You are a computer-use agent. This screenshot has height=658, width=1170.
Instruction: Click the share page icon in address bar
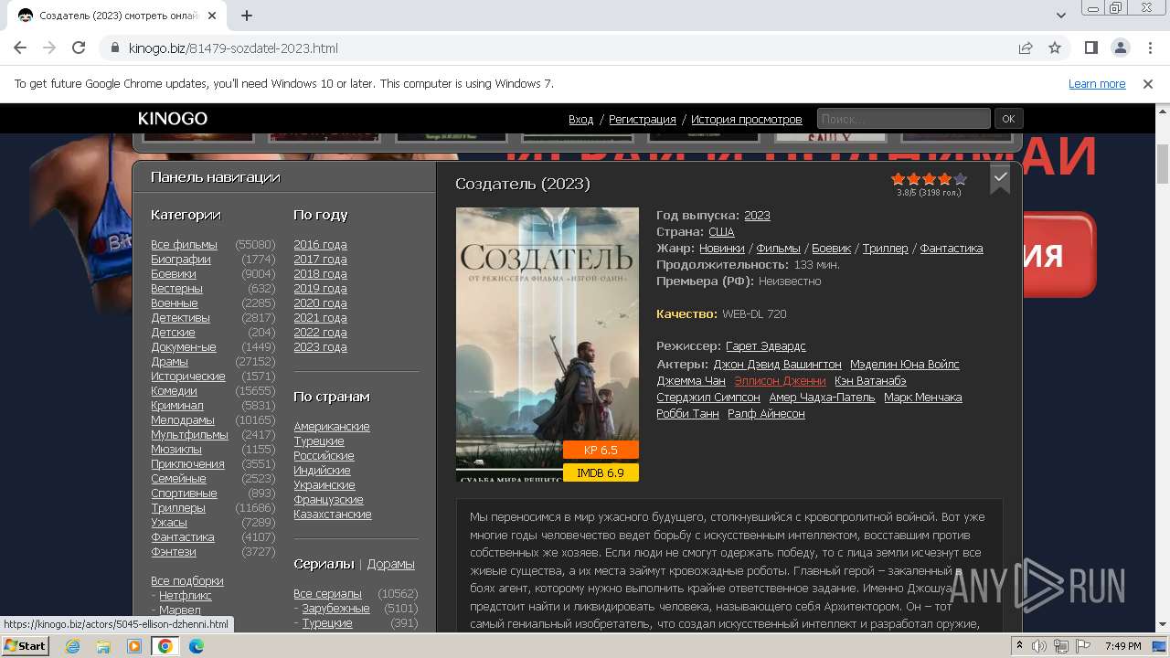1026,48
